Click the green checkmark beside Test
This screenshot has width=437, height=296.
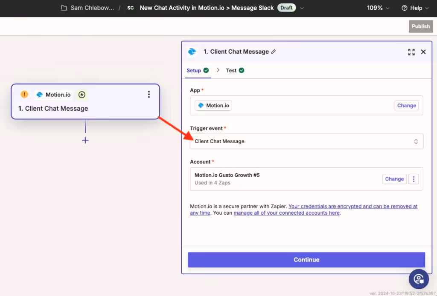coord(242,70)
